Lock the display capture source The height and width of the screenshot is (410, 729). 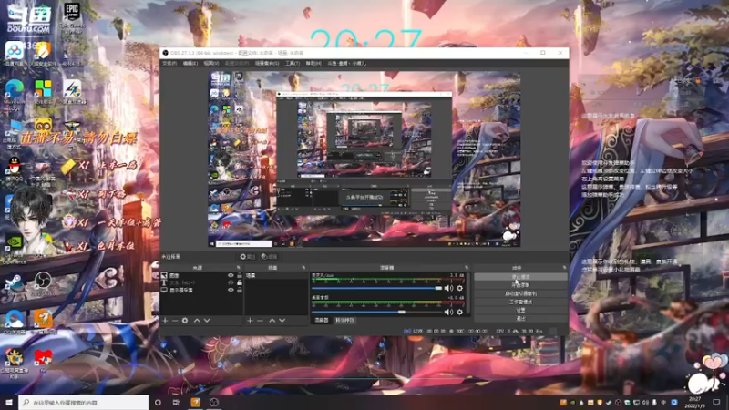click(240, 290)
